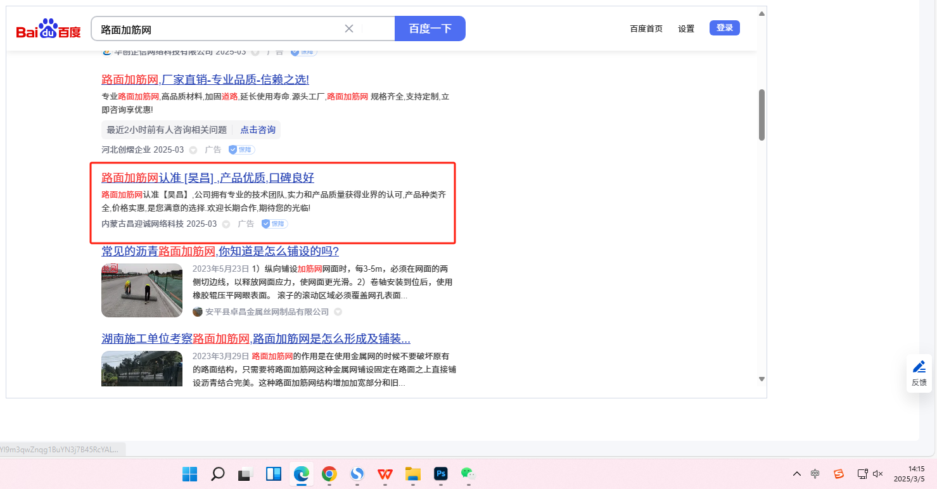Viewport: 937px width, 489px height.
Task: Expand dropdown arrow next to 内蒙古昌迎诚网络科技 2025-03
Action: tap(226, 224)
